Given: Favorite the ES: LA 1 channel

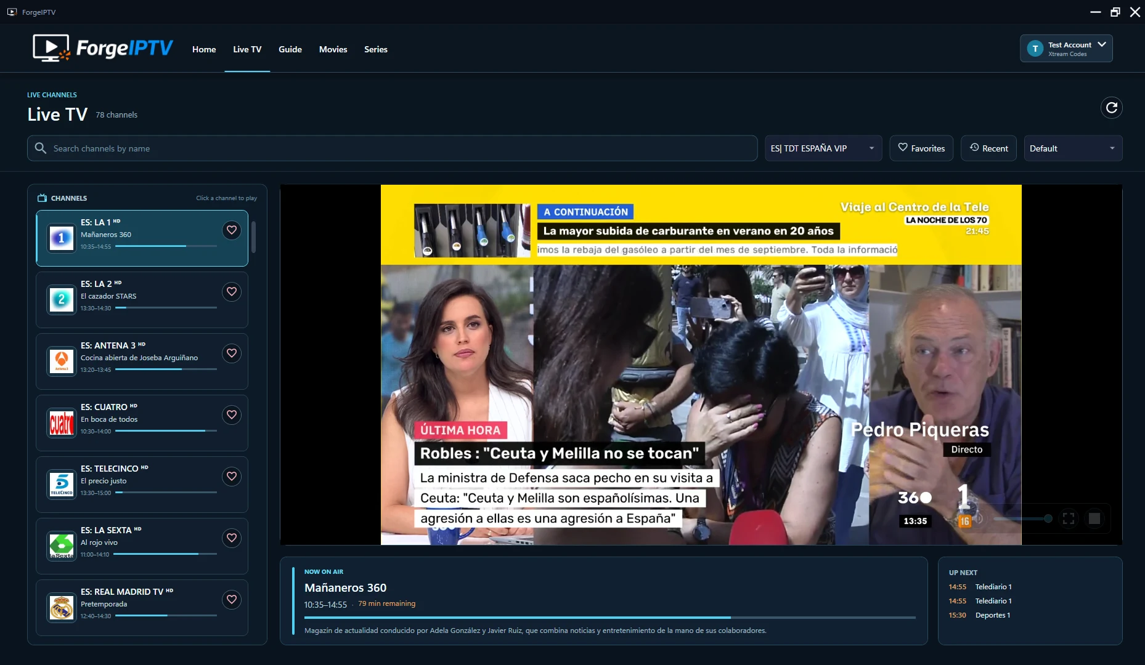Looking at the screenshot, I should pyautogui.click(x=232, y=230).
